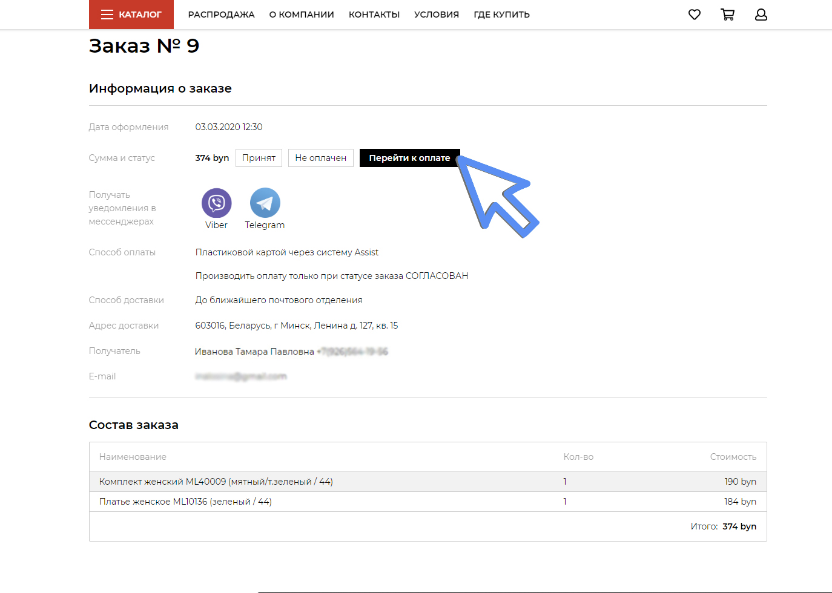Click the Кол-во column header

pyautogui.click(x=578, y=457)
